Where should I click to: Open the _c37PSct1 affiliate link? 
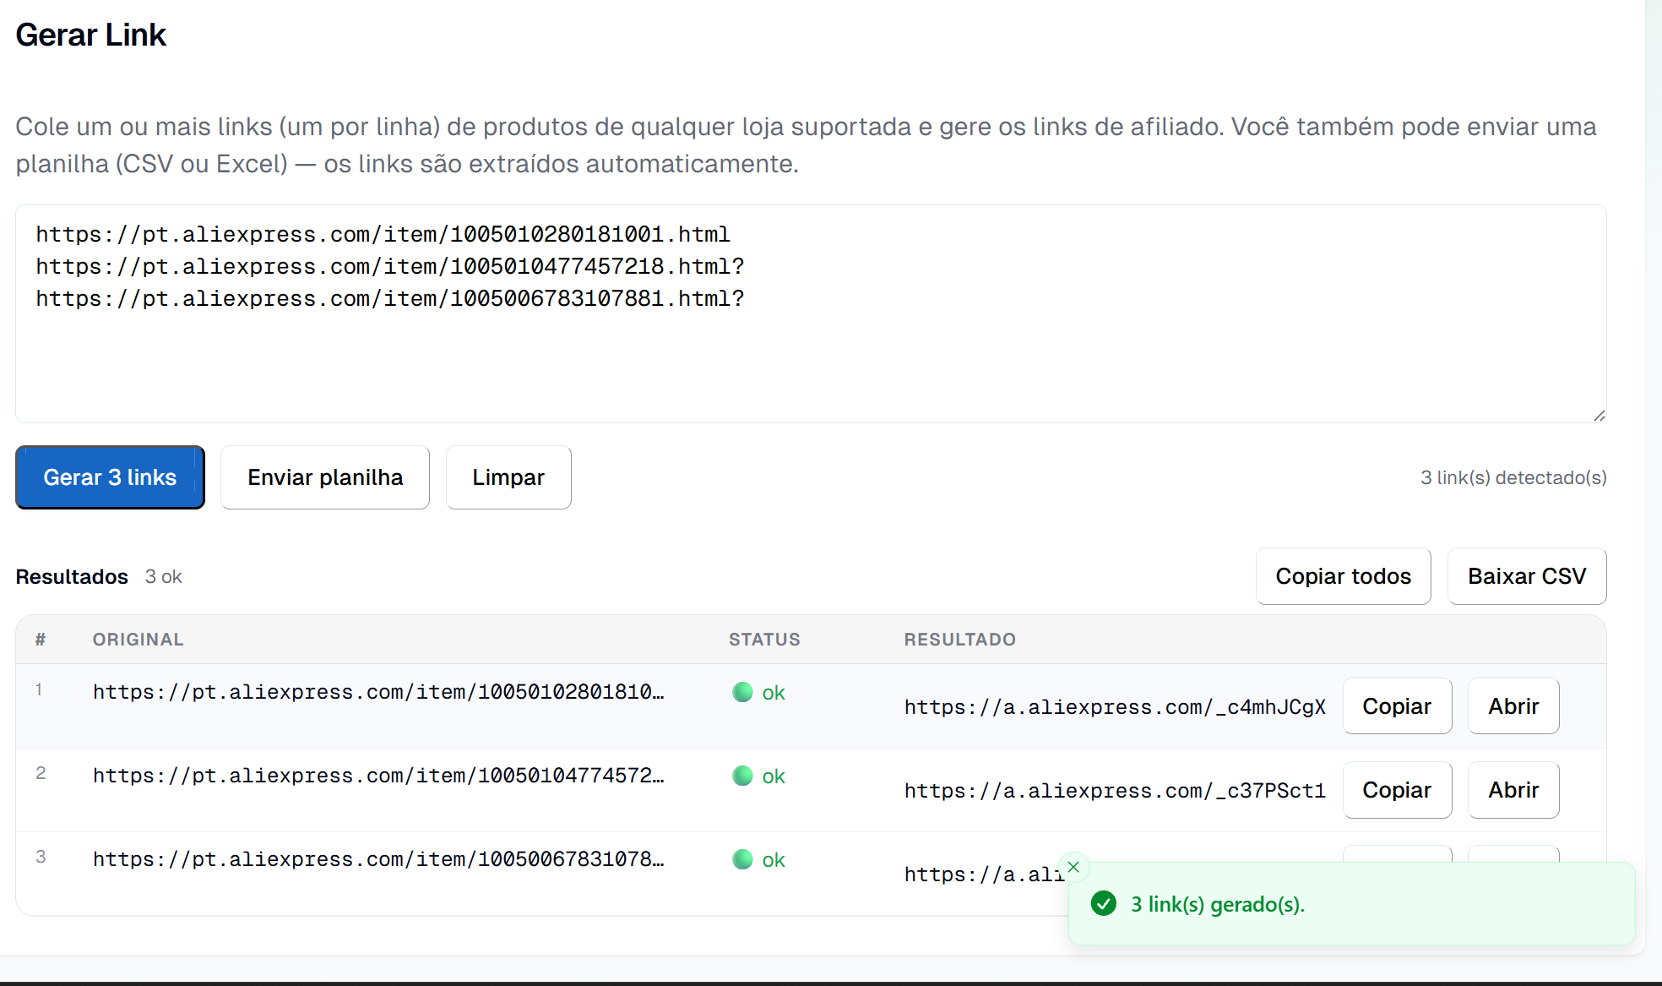coord(1513,790)
